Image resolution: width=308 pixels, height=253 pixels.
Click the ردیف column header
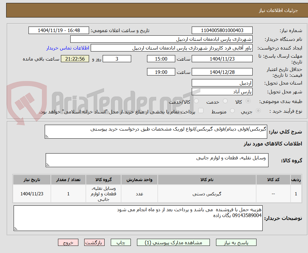pyautogui.click(x=296, y=180)
